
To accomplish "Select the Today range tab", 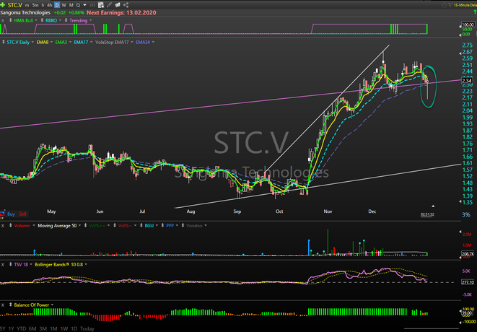I will pyautogui.click(x=87, y=328).
